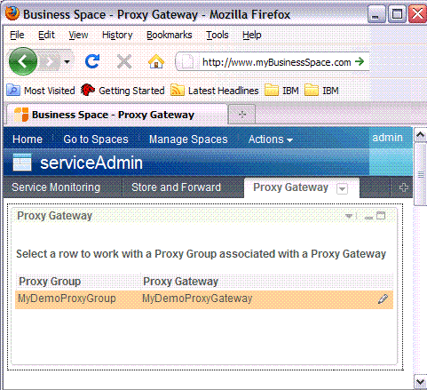Image resolution: width=427 pixels, height=390 pixels.
Task: Expand the Proxy Gateway tab menu arrow
Action: click(342, 188)
